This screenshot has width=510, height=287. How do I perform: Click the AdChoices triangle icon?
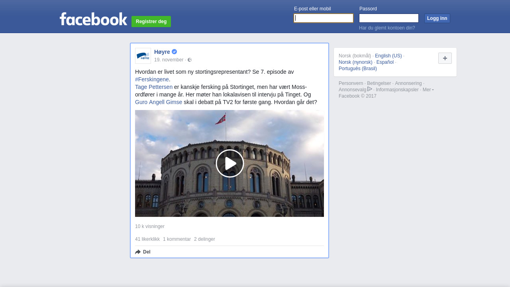[x=370, y=89]
